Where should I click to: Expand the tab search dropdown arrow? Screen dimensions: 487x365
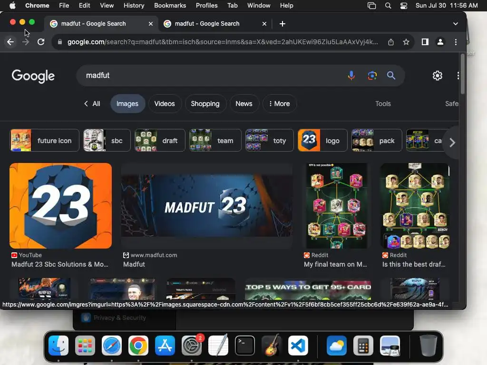[455, 24]
